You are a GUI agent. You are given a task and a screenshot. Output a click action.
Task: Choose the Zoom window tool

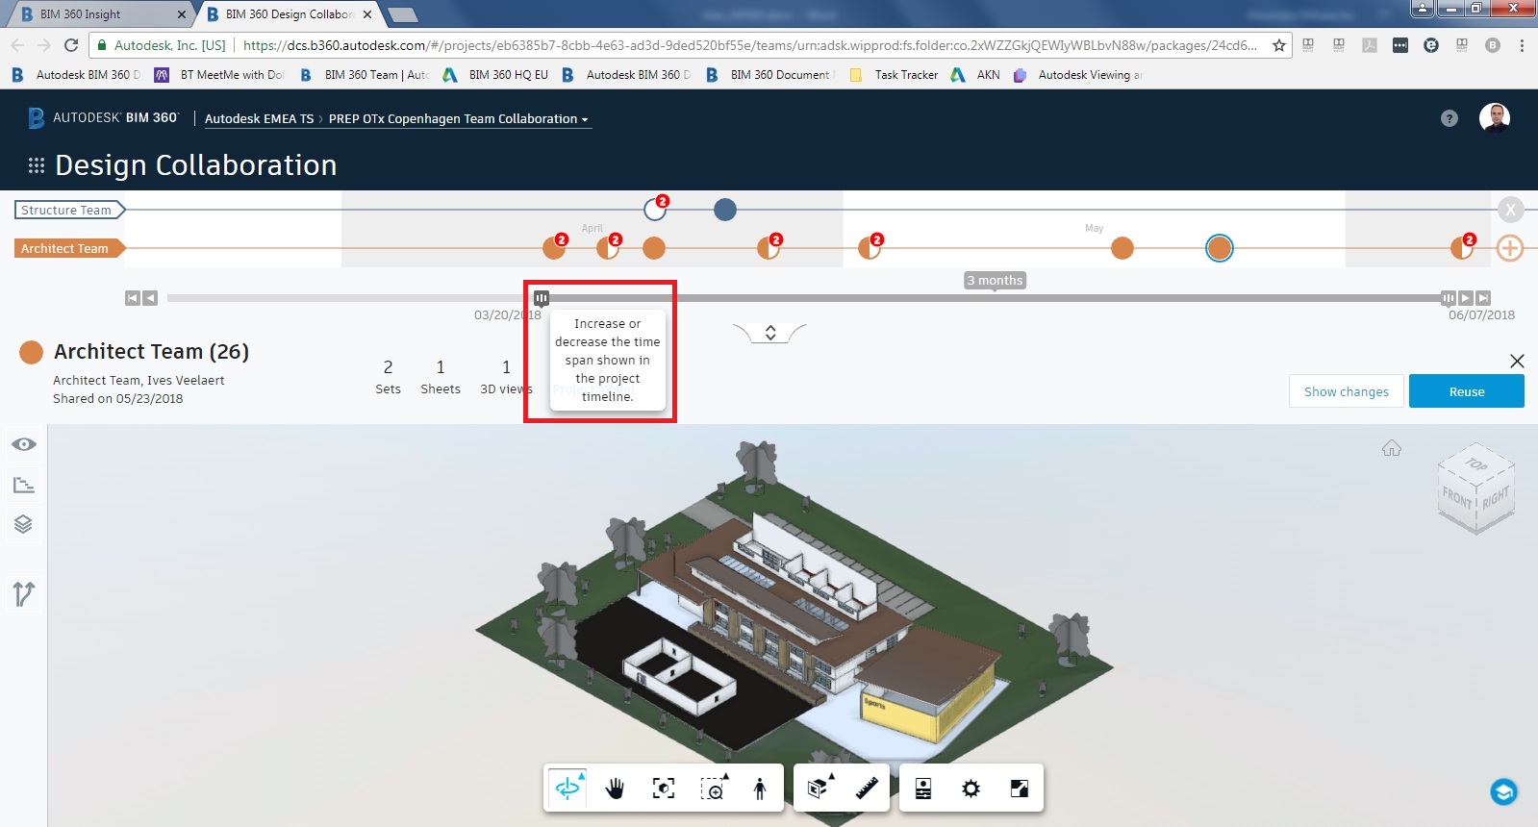[x=713, y=789]
